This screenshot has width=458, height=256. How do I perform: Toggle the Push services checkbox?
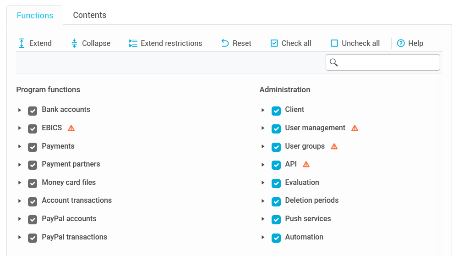[276, 220]
